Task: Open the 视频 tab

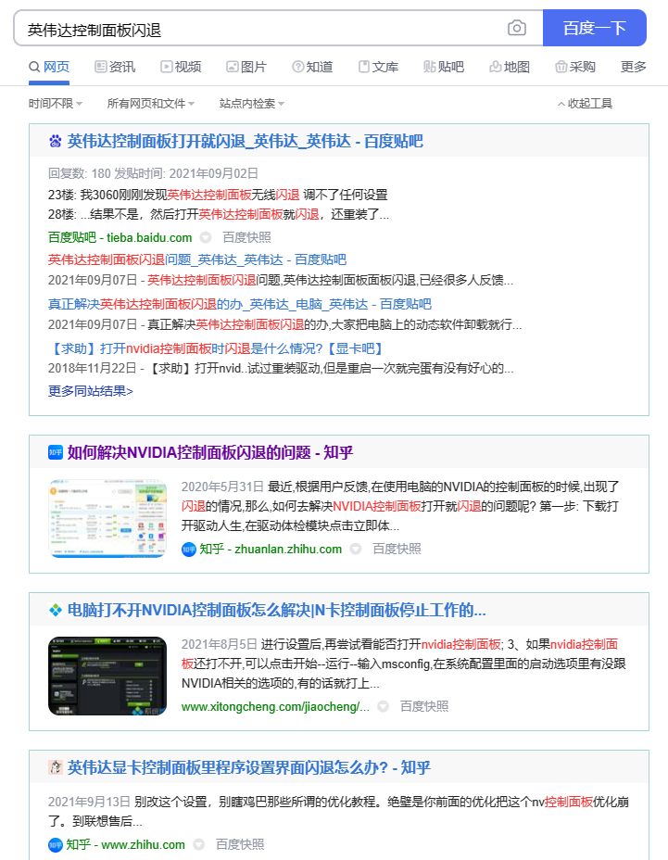Action: (181, 67)
